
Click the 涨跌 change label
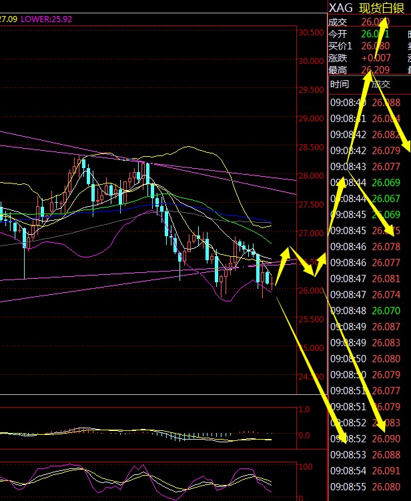tap(338, 58)
